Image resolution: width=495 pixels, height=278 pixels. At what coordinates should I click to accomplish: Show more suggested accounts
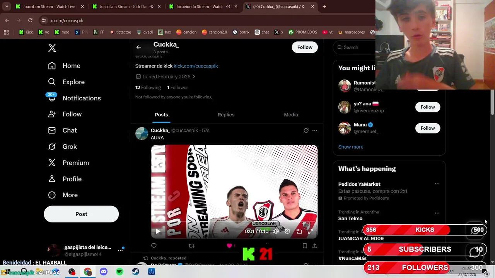351,147
